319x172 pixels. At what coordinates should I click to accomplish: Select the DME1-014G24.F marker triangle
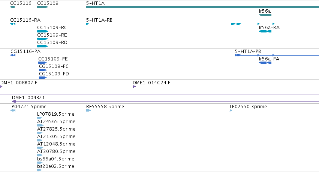pyautogui.click(x=134, y=87)
